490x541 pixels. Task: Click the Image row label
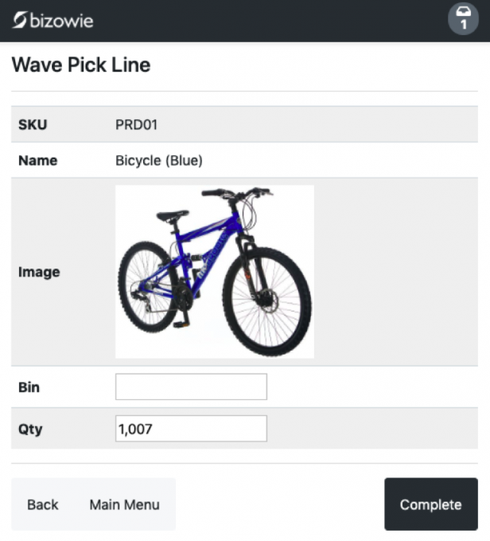[39, 272]
